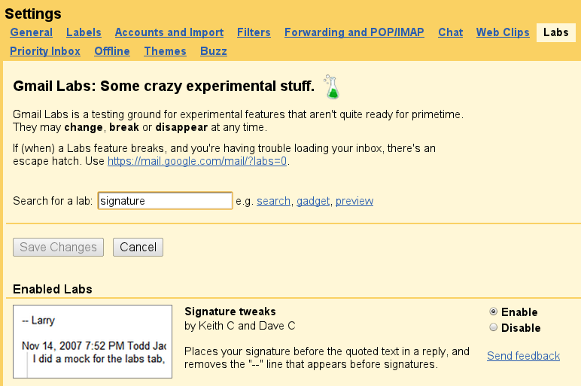This screenshot has height=386, width=581.
Task: Click the Enabled Labs heading
Action: coord(53,290)
